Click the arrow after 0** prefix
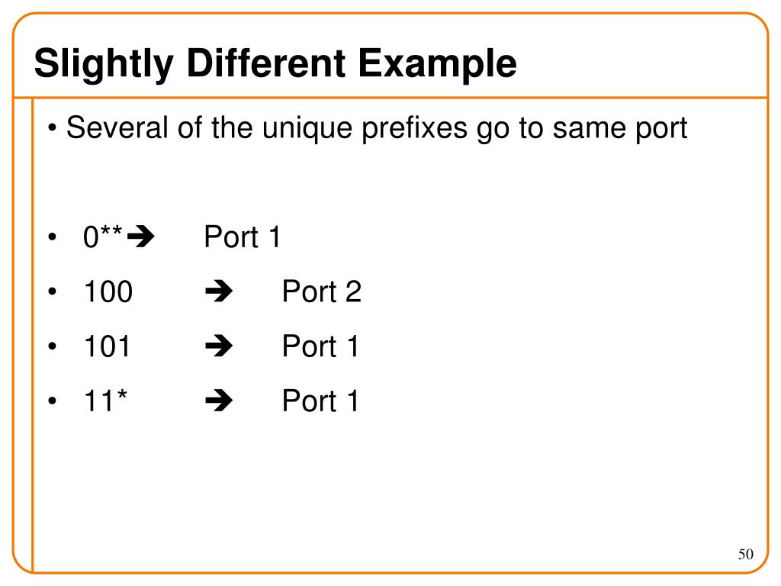This screenshot has width=781, height=586. tap(141, 237)
